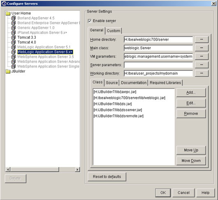
Task: Click in the empty Server parameters field
Action: point(158,65)
